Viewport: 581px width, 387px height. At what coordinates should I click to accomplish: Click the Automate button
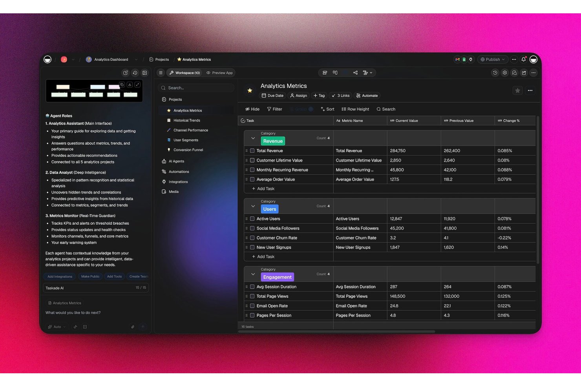click(367, 96)
